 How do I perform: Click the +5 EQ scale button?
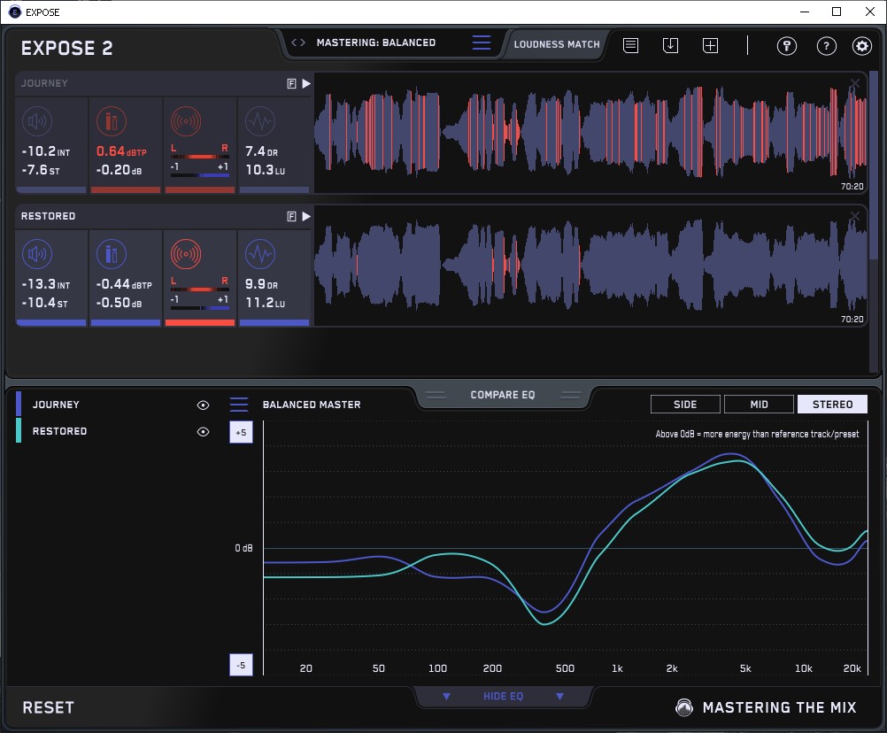(x=241, y=432)
